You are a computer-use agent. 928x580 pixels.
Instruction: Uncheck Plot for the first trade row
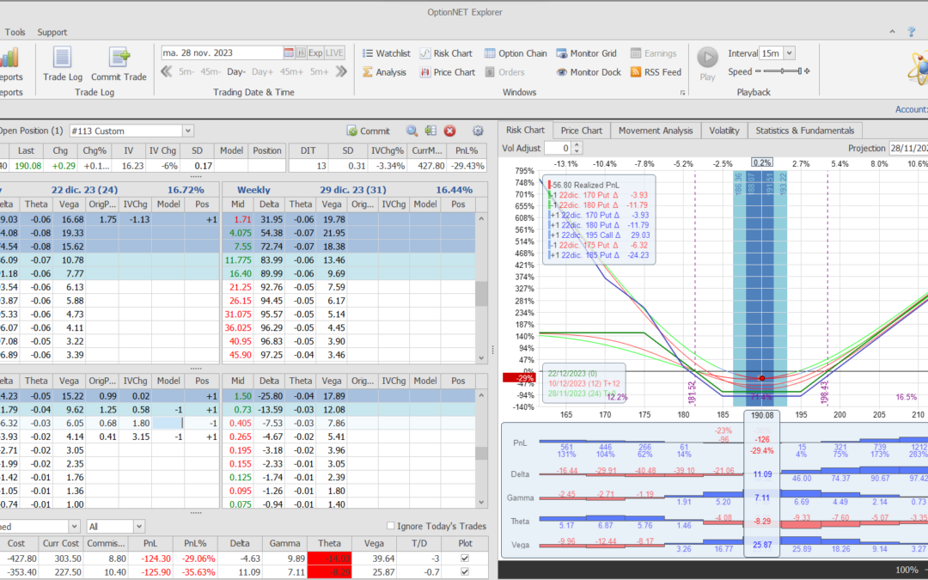[465, 559]
